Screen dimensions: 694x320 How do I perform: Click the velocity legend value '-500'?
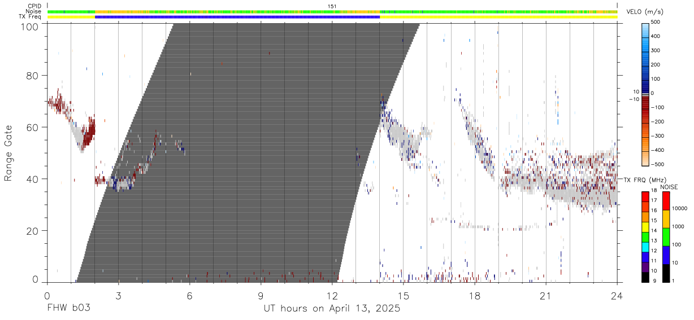(657, 164)
